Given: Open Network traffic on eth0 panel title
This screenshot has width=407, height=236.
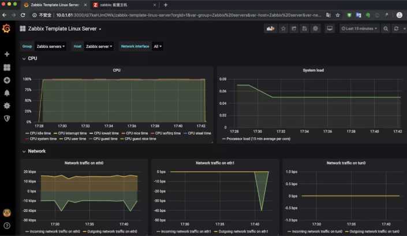Looking at the screenshot, I should 84,163.
